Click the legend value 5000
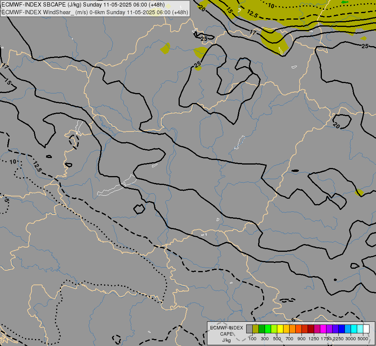The image size is (376, 346). click(x=363, y=339)
